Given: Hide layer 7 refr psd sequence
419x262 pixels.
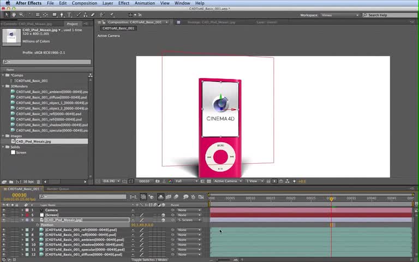Looking at the screenshot, I should [x=4, y=230].
